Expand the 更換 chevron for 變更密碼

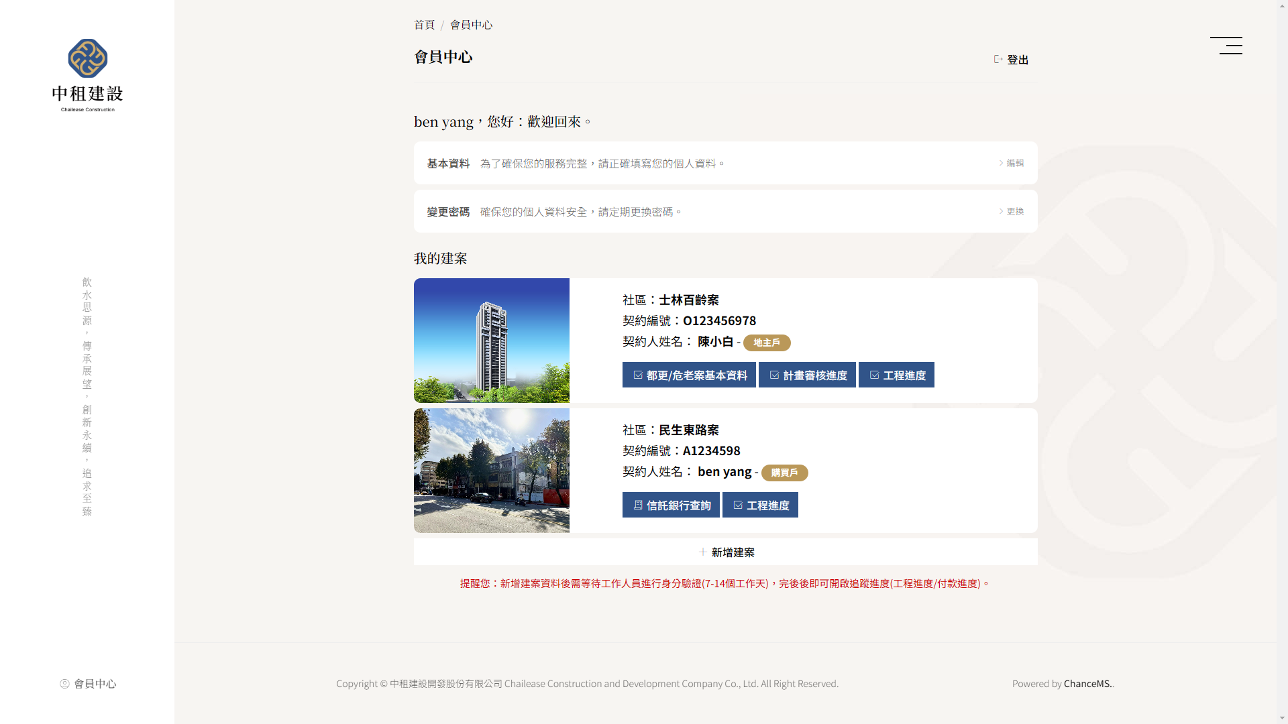coord(1002,210)
